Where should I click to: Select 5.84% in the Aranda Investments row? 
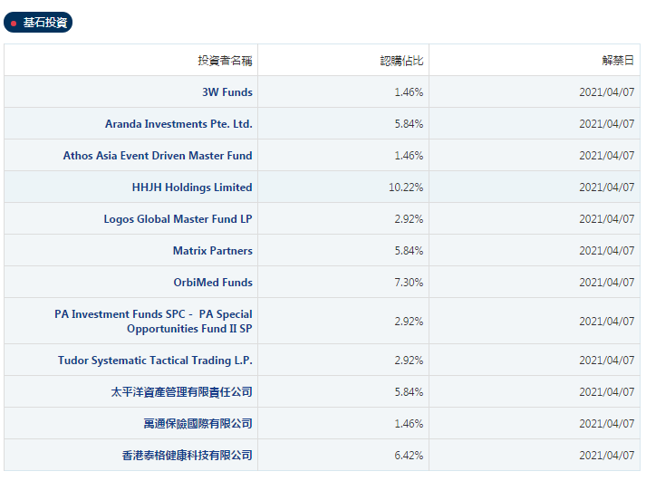[409, 123]
